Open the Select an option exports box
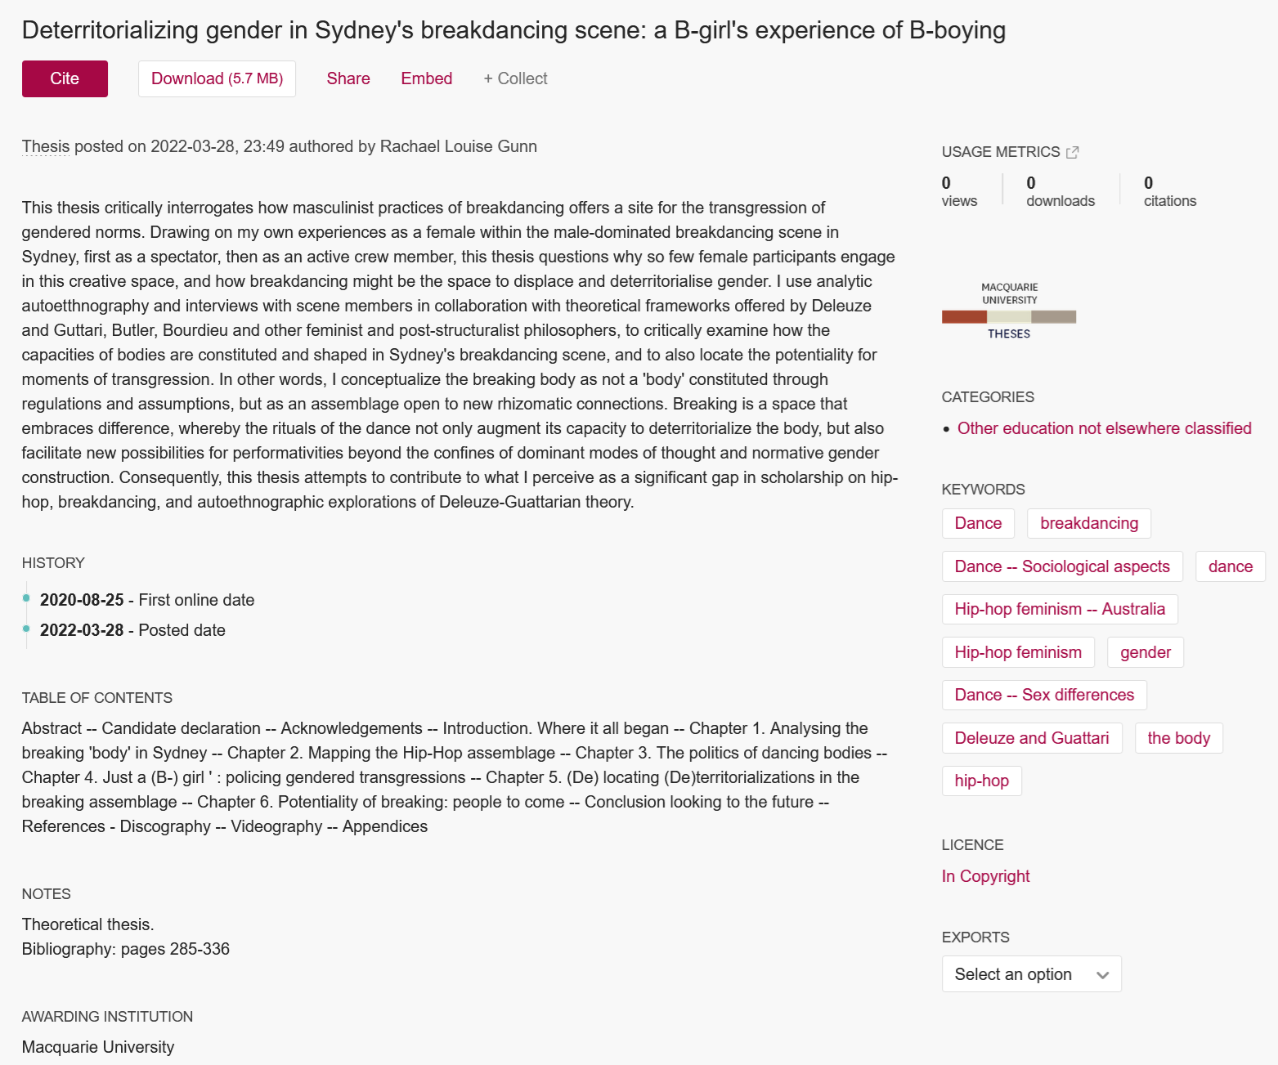1278x1065 pixels. [x=1031, y=974]
